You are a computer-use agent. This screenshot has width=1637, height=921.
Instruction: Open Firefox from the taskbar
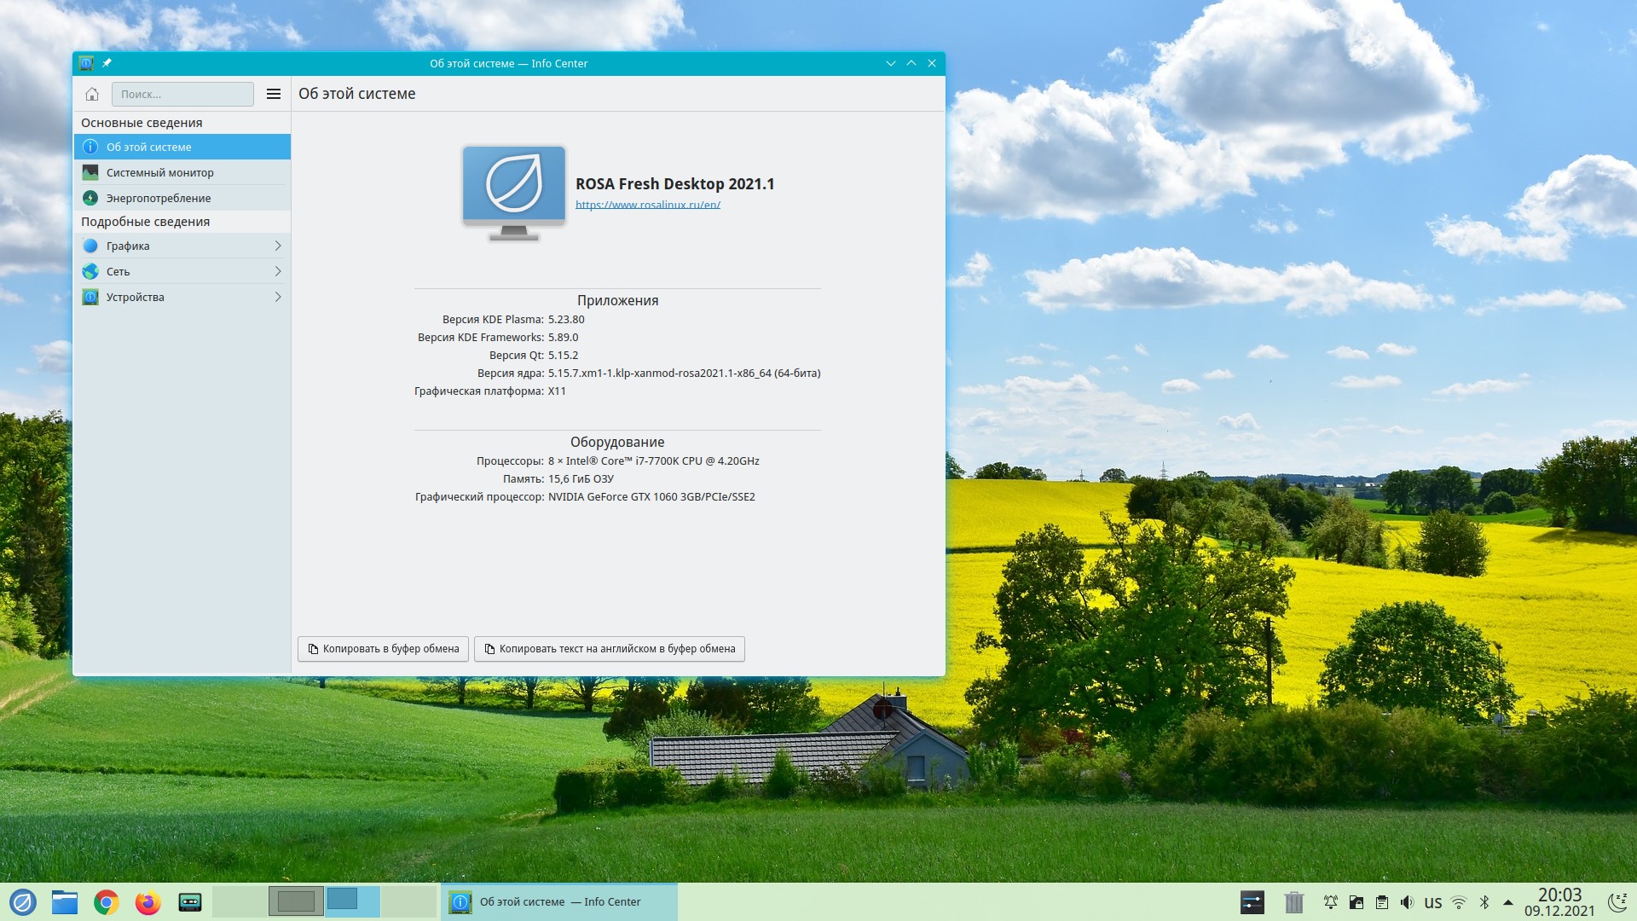pyautogui.click(x=148, y=901)
